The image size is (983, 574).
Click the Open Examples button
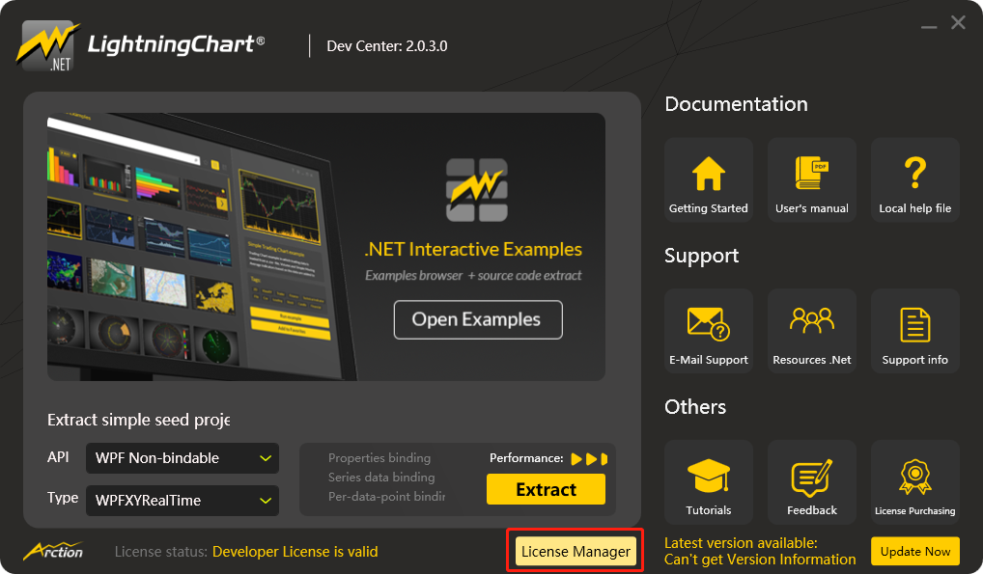click(478, 319)
